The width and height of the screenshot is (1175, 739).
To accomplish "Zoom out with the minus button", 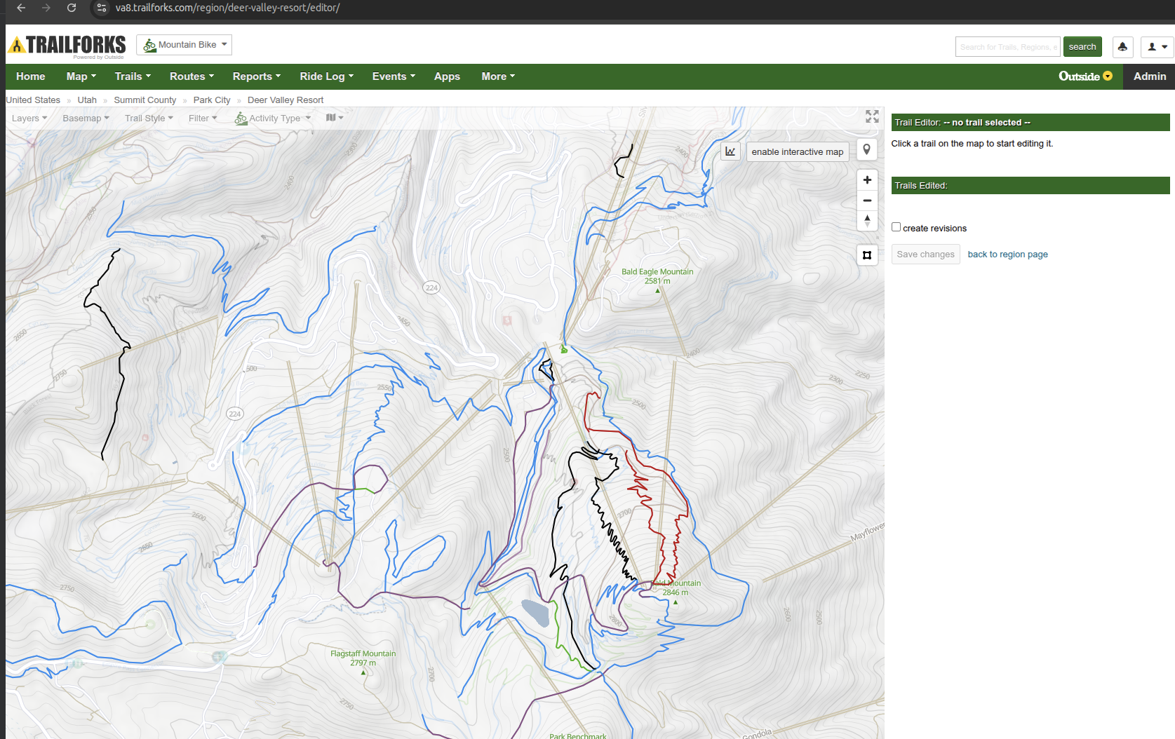I will coord(867,201).
